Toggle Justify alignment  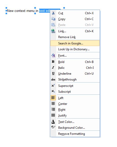tap(75, 115)
